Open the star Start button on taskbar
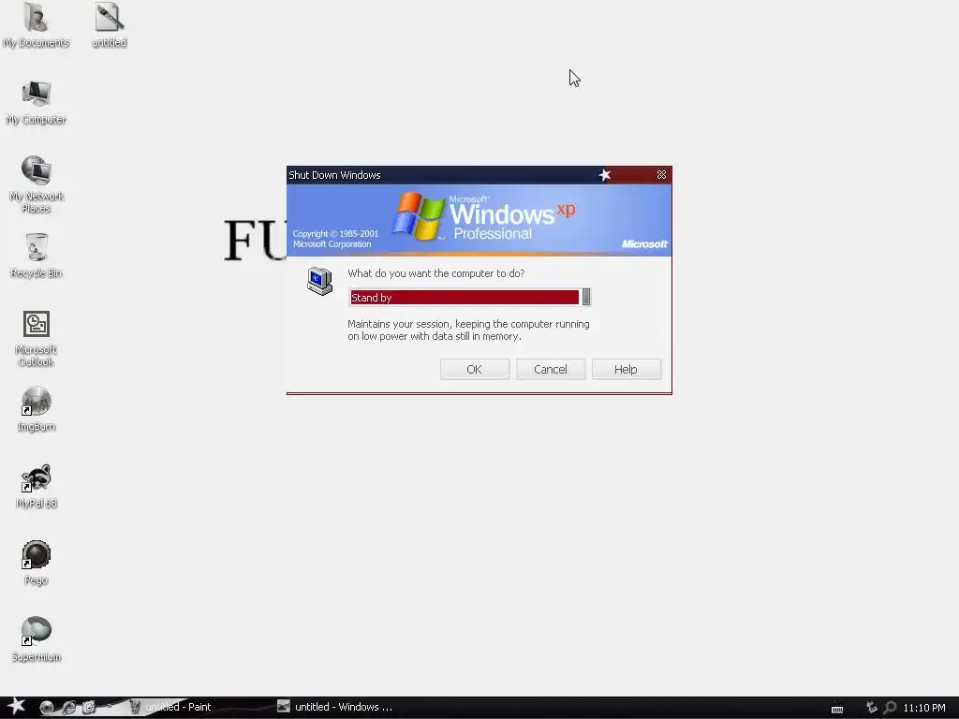 [16, 707]
